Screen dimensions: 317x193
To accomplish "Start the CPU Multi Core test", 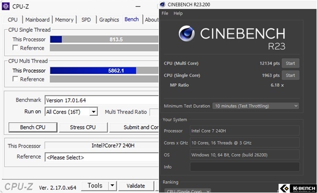I will pos(290,63).
